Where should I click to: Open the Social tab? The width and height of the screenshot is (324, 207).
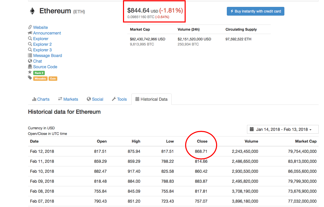(x=95, y=99)
